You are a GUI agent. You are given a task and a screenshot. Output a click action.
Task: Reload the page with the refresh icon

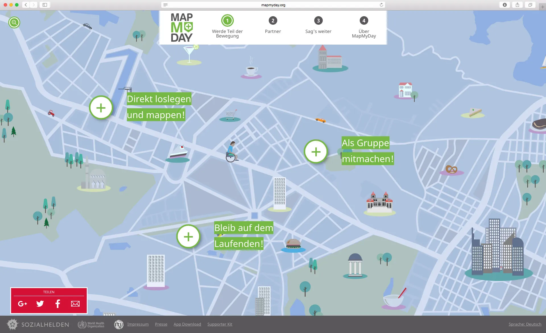(381, 5)
